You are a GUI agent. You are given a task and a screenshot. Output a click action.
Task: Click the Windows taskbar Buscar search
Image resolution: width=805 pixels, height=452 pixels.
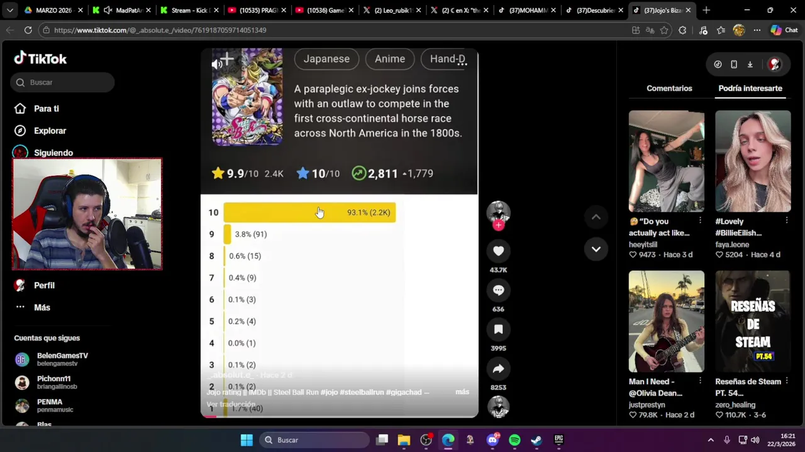(x=314, y=440)
